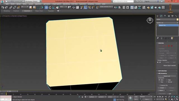Click the Bind to Space Warp icon

pyautogui.click(x=18, y=8)
